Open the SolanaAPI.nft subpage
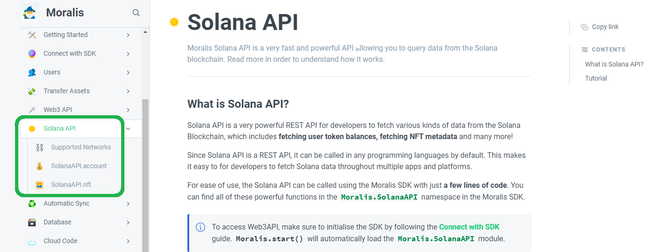 pyautogui.click(x=71, y=185)
